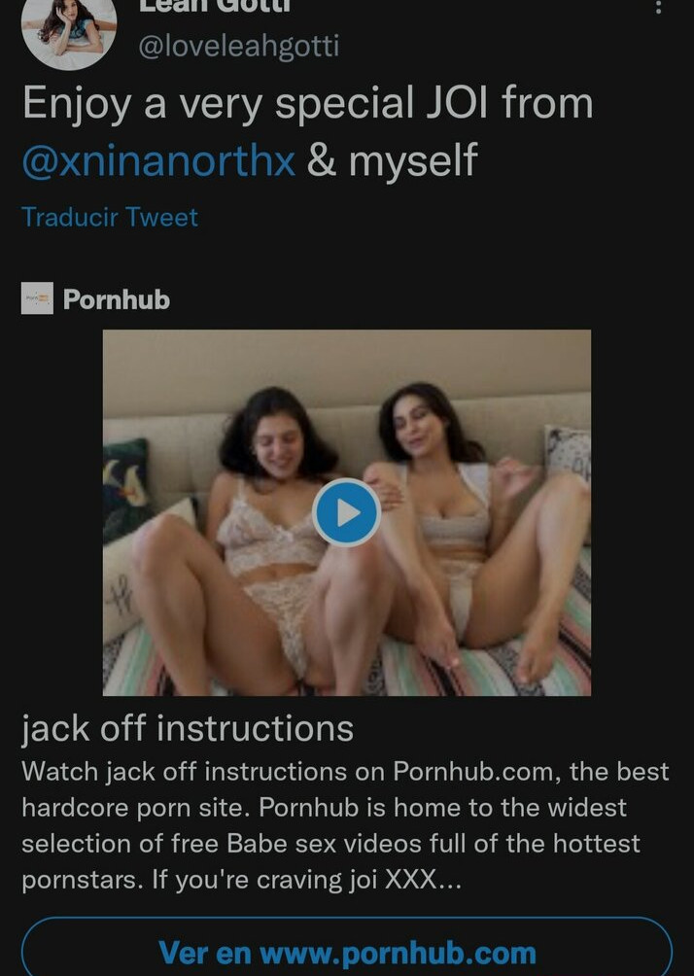The image size is (694, 976).
Task: Tap the bold Pornhub source label
Action: point(117,299)
